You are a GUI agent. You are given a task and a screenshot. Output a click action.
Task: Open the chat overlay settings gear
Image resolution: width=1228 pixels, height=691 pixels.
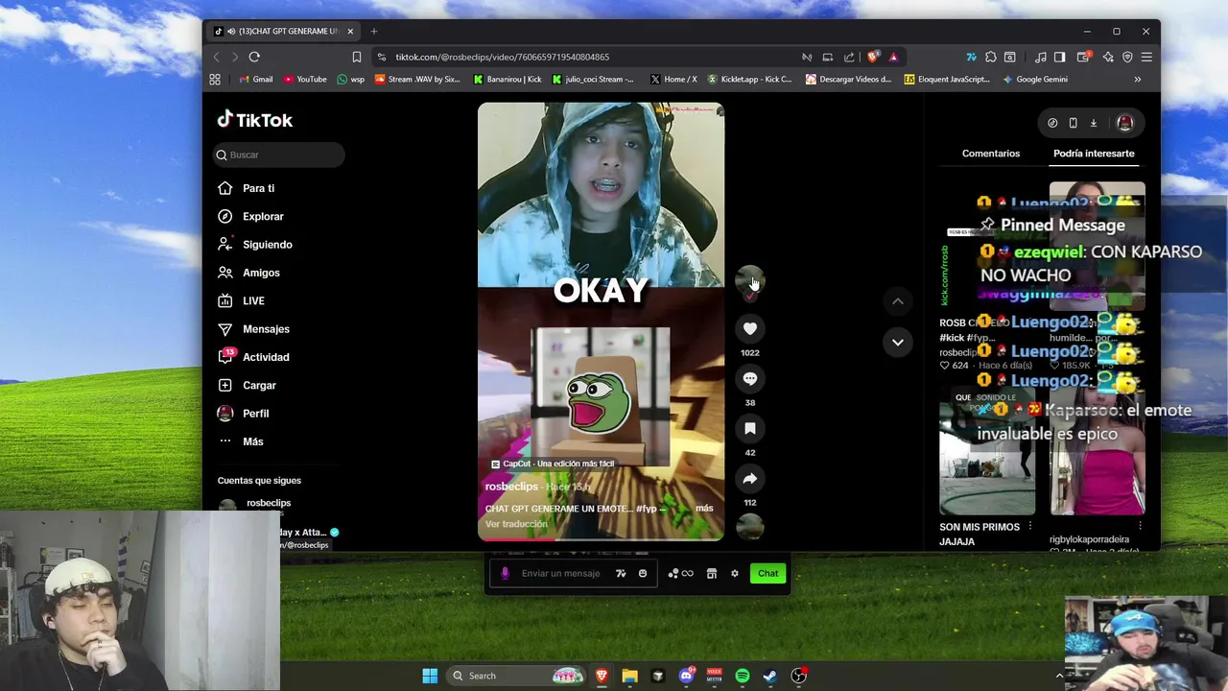[x=735, y=574]
